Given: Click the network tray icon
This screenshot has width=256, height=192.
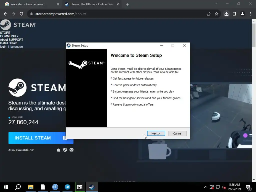Looking at the screenshot, I should pyautogui.click(x=218, y=187).
